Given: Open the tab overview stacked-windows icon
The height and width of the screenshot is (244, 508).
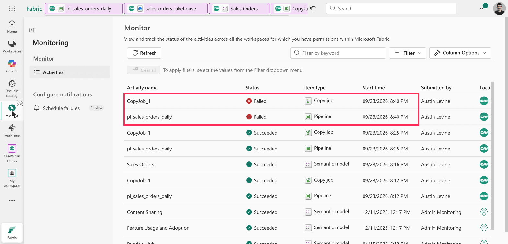Looking at the screenshot, I should pyautogui.click(x=313, y=9).
